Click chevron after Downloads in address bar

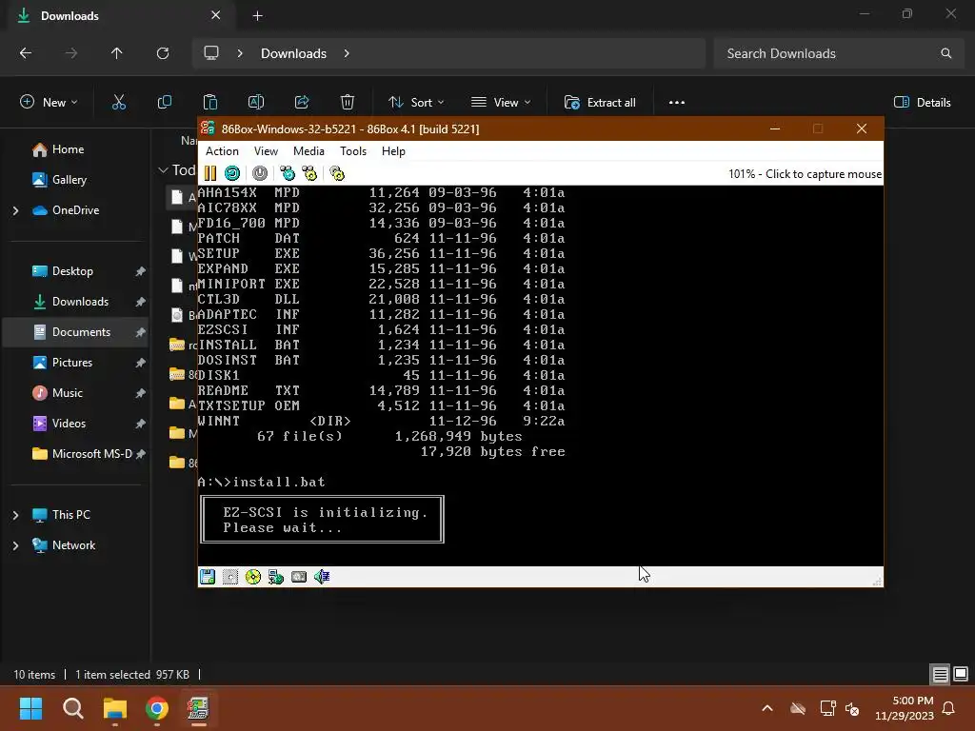tap(347, 53)
